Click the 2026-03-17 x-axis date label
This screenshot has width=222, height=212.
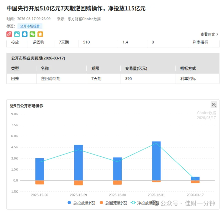pyautogui.click(x=195, y=195)
